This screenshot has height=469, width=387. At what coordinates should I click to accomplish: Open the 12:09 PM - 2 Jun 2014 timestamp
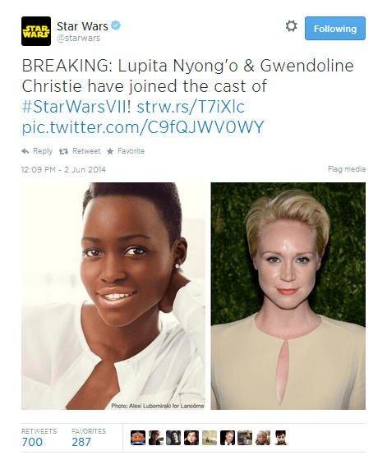point(63,170)
